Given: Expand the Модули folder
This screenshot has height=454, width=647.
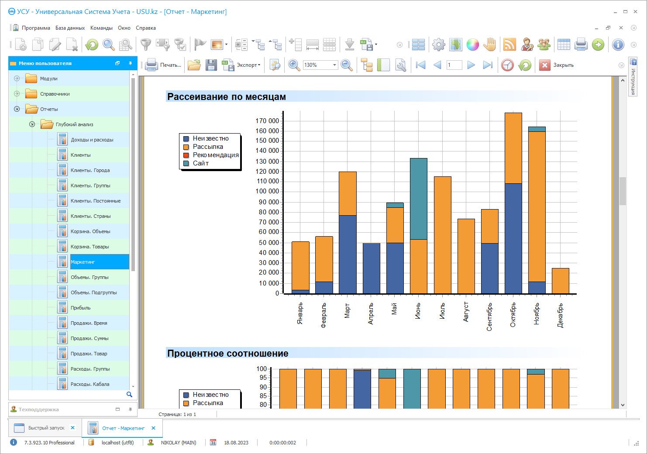Looking at the screenshot, I should click(x=17, y=79).
